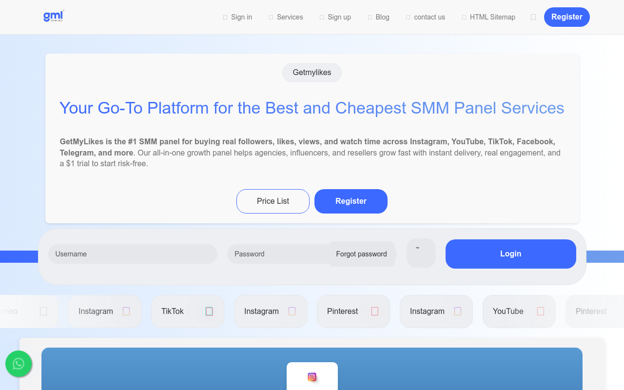Open WhatsApp chat via the green bubble
This screenshot has width=624, height=390.
coord(19,364)
